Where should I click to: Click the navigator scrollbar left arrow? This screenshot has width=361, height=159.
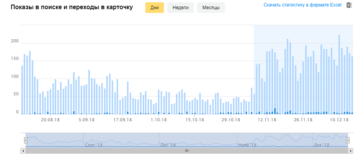23,151
